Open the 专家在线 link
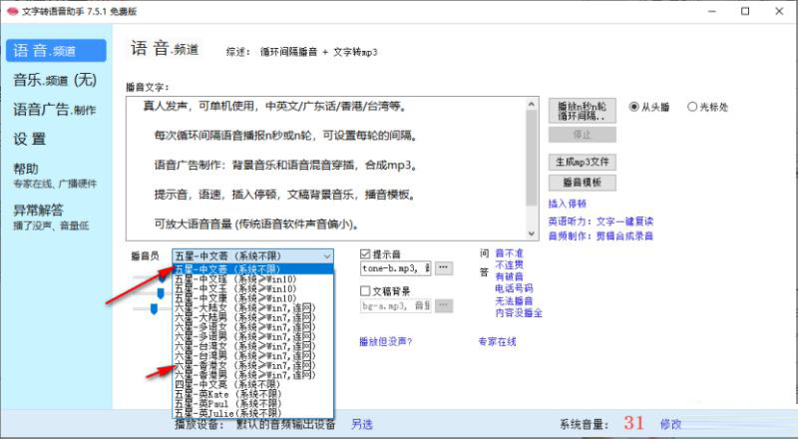Screen dimensions: 798x439 pyautogui.click(x=497, y=342)
